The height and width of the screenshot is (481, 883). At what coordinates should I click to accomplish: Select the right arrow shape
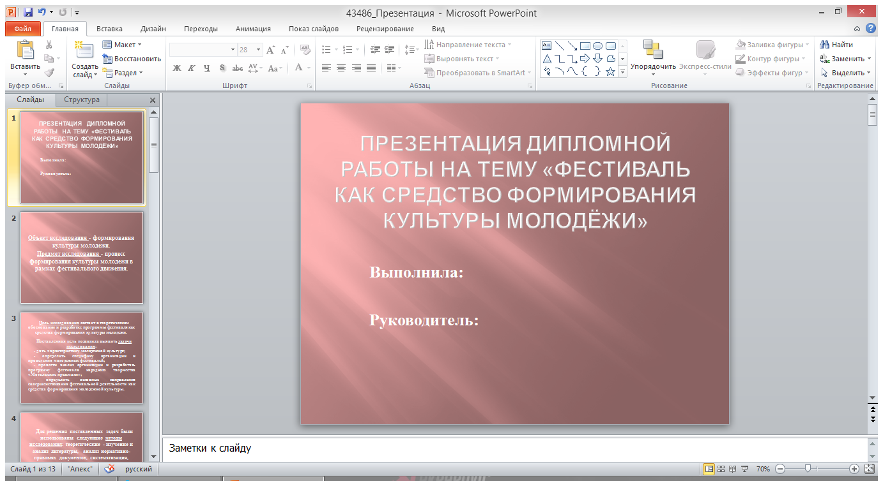click(x=585, y=58)
